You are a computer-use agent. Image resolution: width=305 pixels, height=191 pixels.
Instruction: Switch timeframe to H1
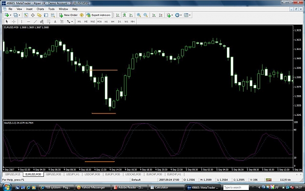tap(106, 21)
